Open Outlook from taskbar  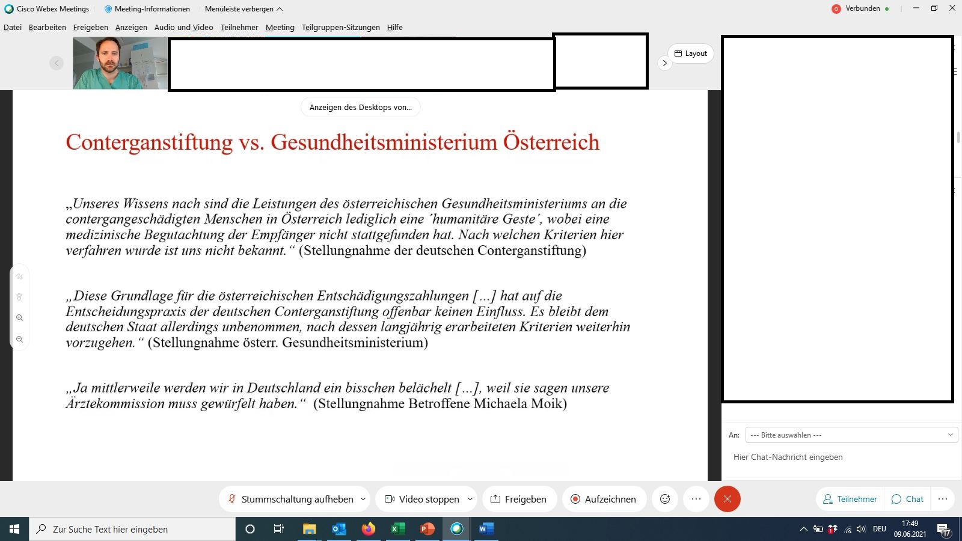(x=339, y=529)
